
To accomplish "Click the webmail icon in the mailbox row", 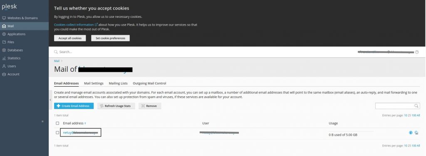I will [x=416, y=132].
